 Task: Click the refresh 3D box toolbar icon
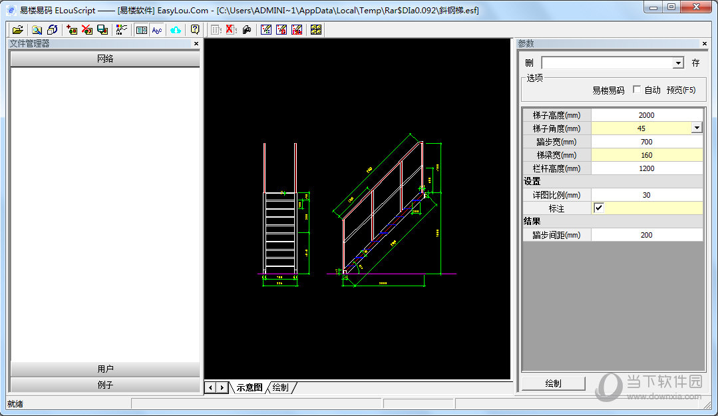[52, 30]
